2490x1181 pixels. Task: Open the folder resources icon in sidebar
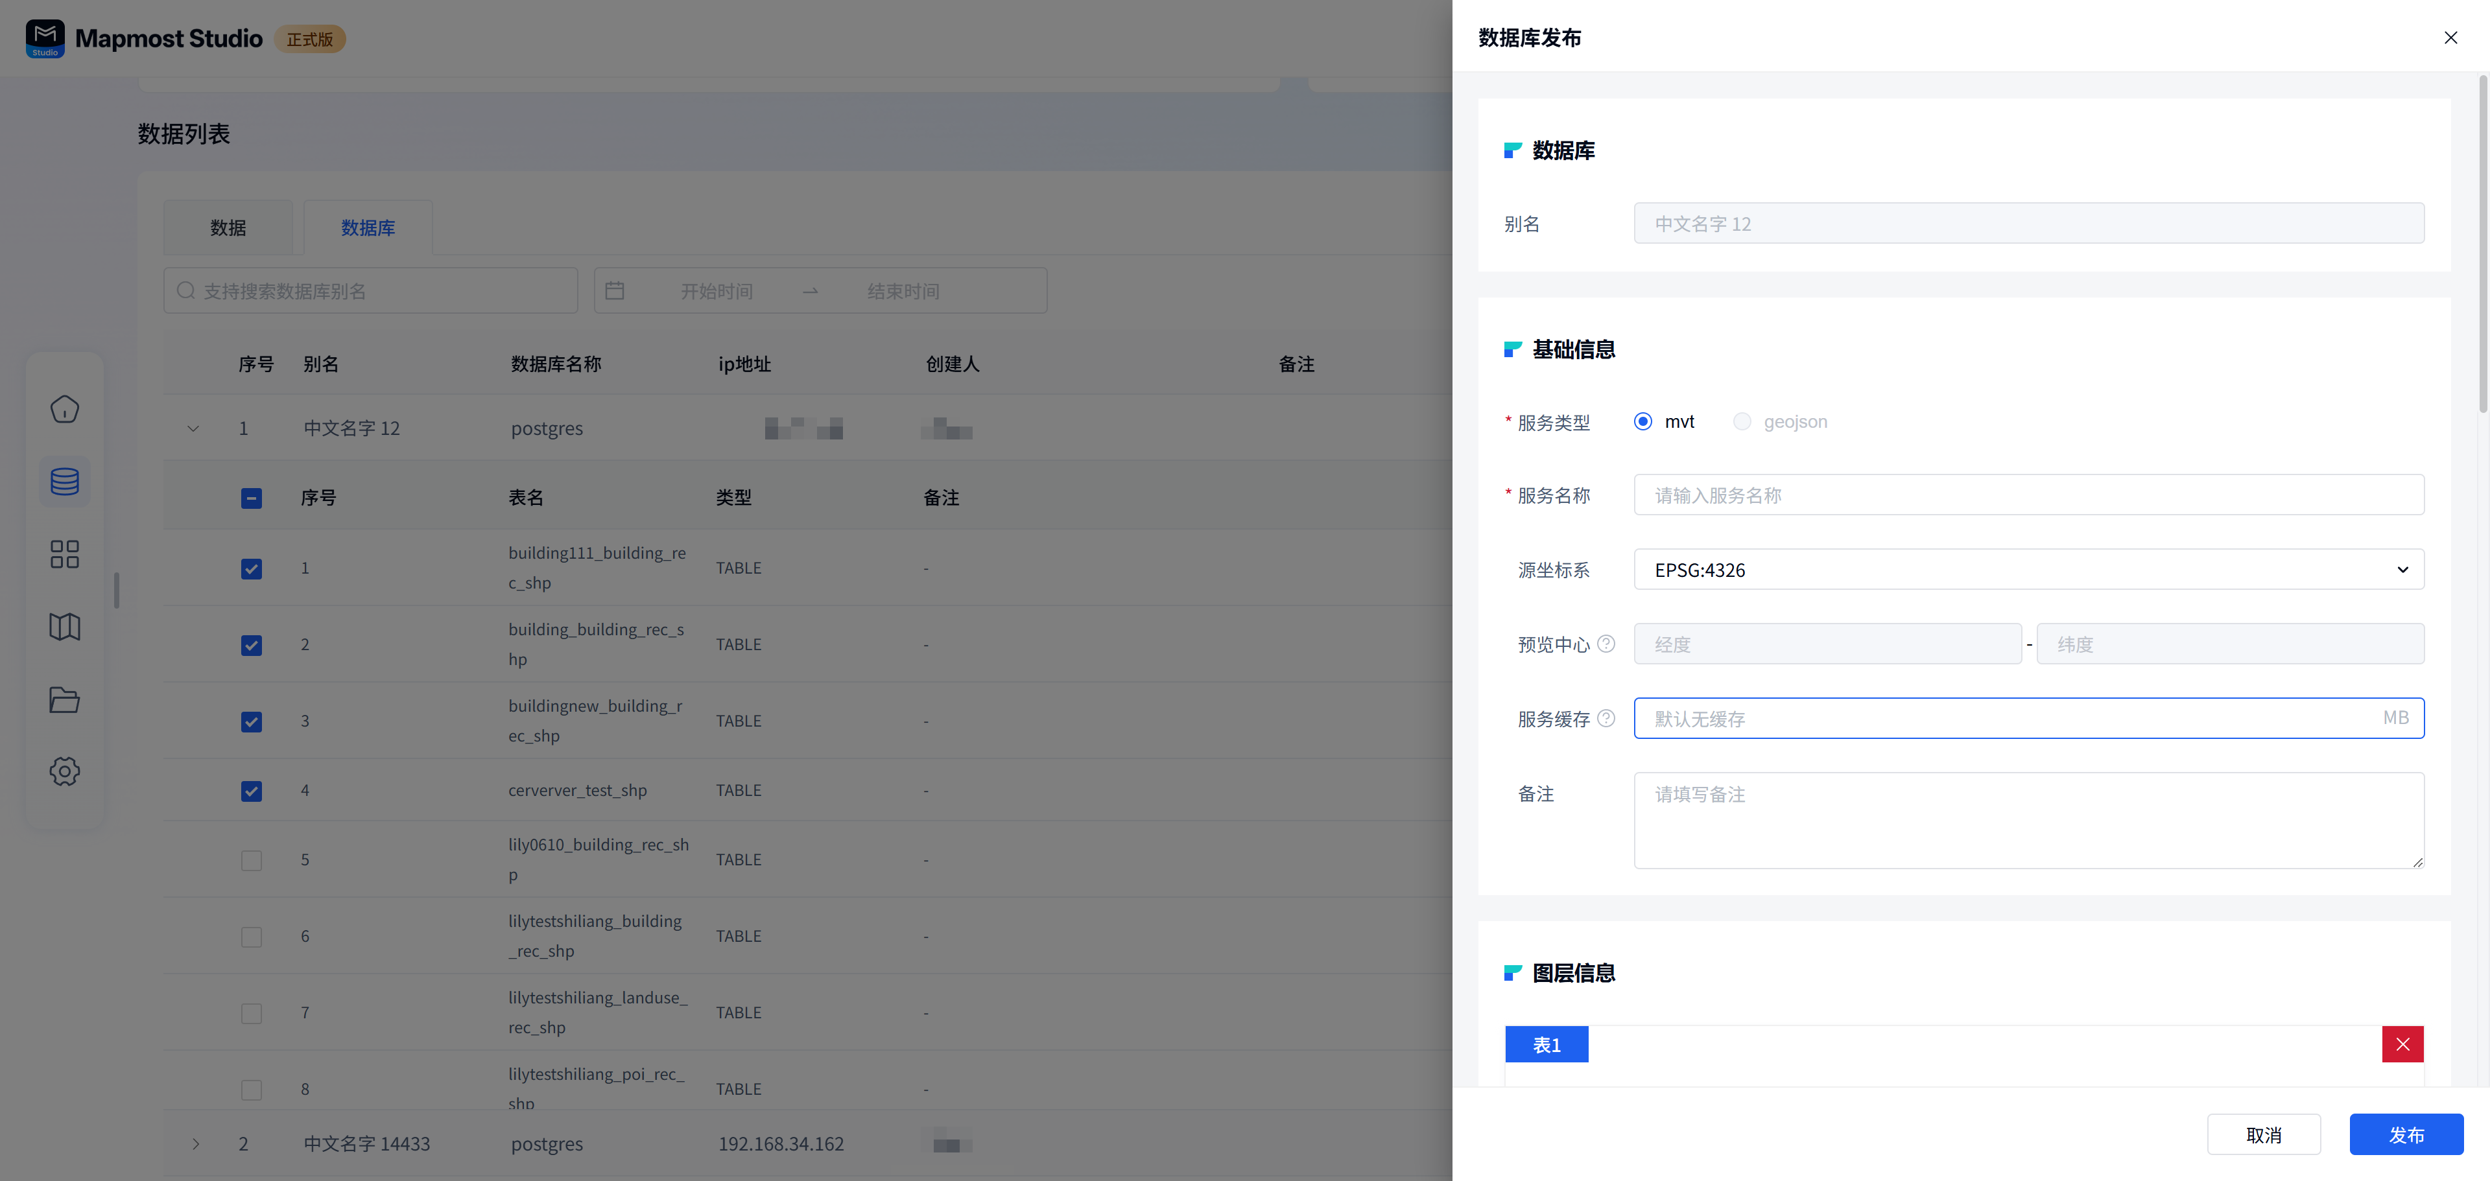click(x=64, y=699)
